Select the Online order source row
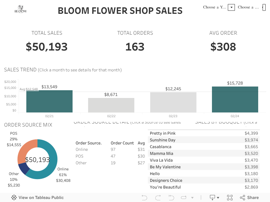The height and width of the screenshot is (202, 270). click(82, 149)
